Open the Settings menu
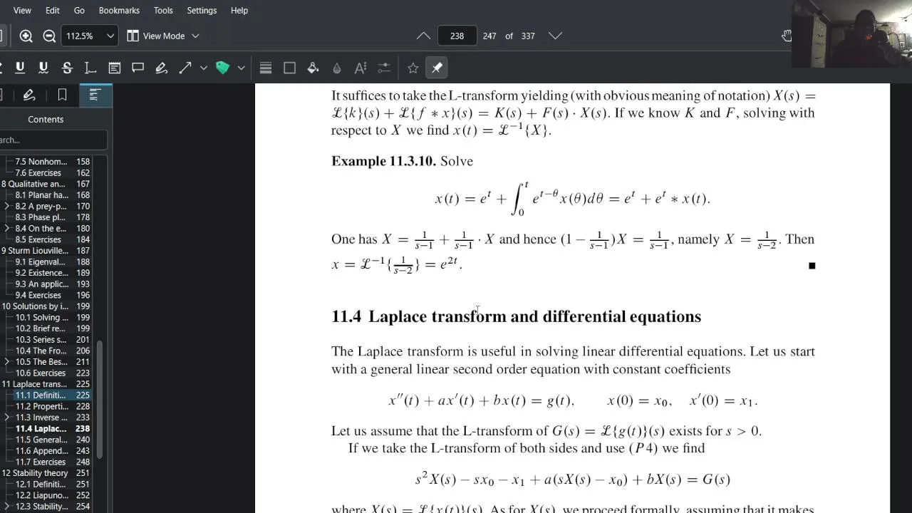This screenshot has width=912, height=513. 202,11
